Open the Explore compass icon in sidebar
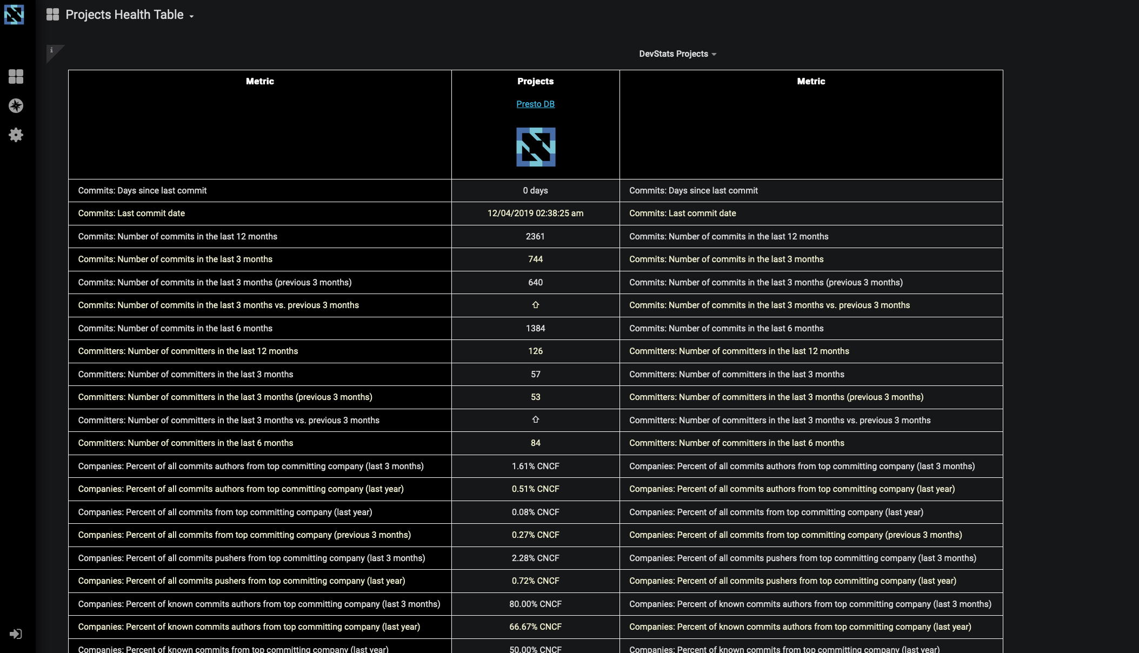The height and width of the screenshot is (653, 1139). [16, 105]
